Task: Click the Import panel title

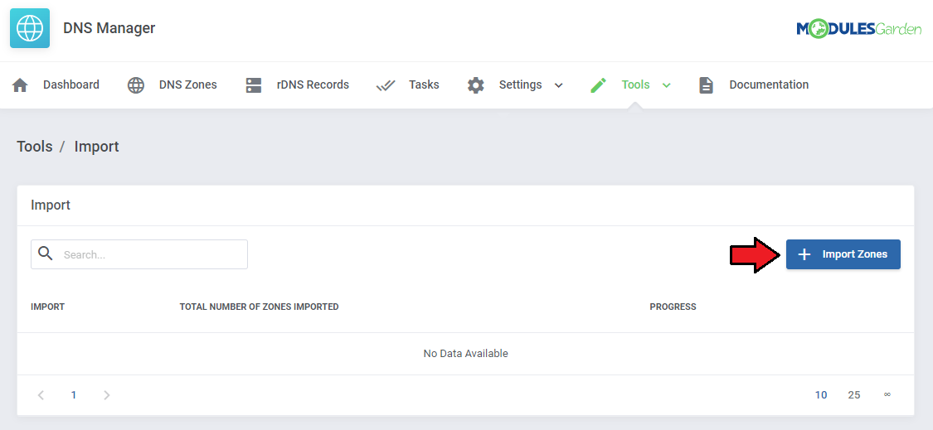Action: 51,205
